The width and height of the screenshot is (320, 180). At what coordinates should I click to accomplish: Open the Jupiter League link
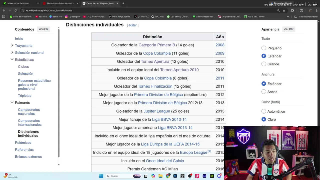coord(157,111)
